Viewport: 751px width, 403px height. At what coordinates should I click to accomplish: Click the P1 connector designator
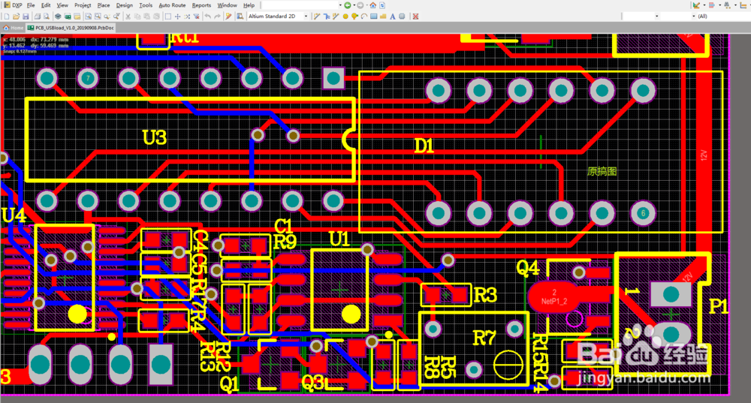pos(718,306)
